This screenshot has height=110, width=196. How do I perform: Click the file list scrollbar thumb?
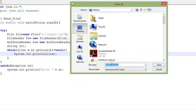[164, 20]
